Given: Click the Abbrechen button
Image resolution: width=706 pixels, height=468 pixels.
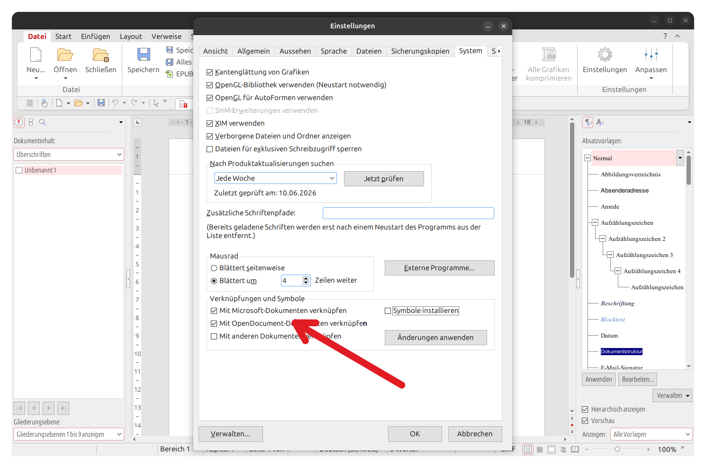Looking at the screenshot, I should [475, 434].
